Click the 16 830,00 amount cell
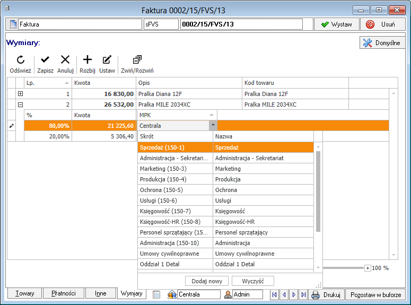 tap(104, 94)
